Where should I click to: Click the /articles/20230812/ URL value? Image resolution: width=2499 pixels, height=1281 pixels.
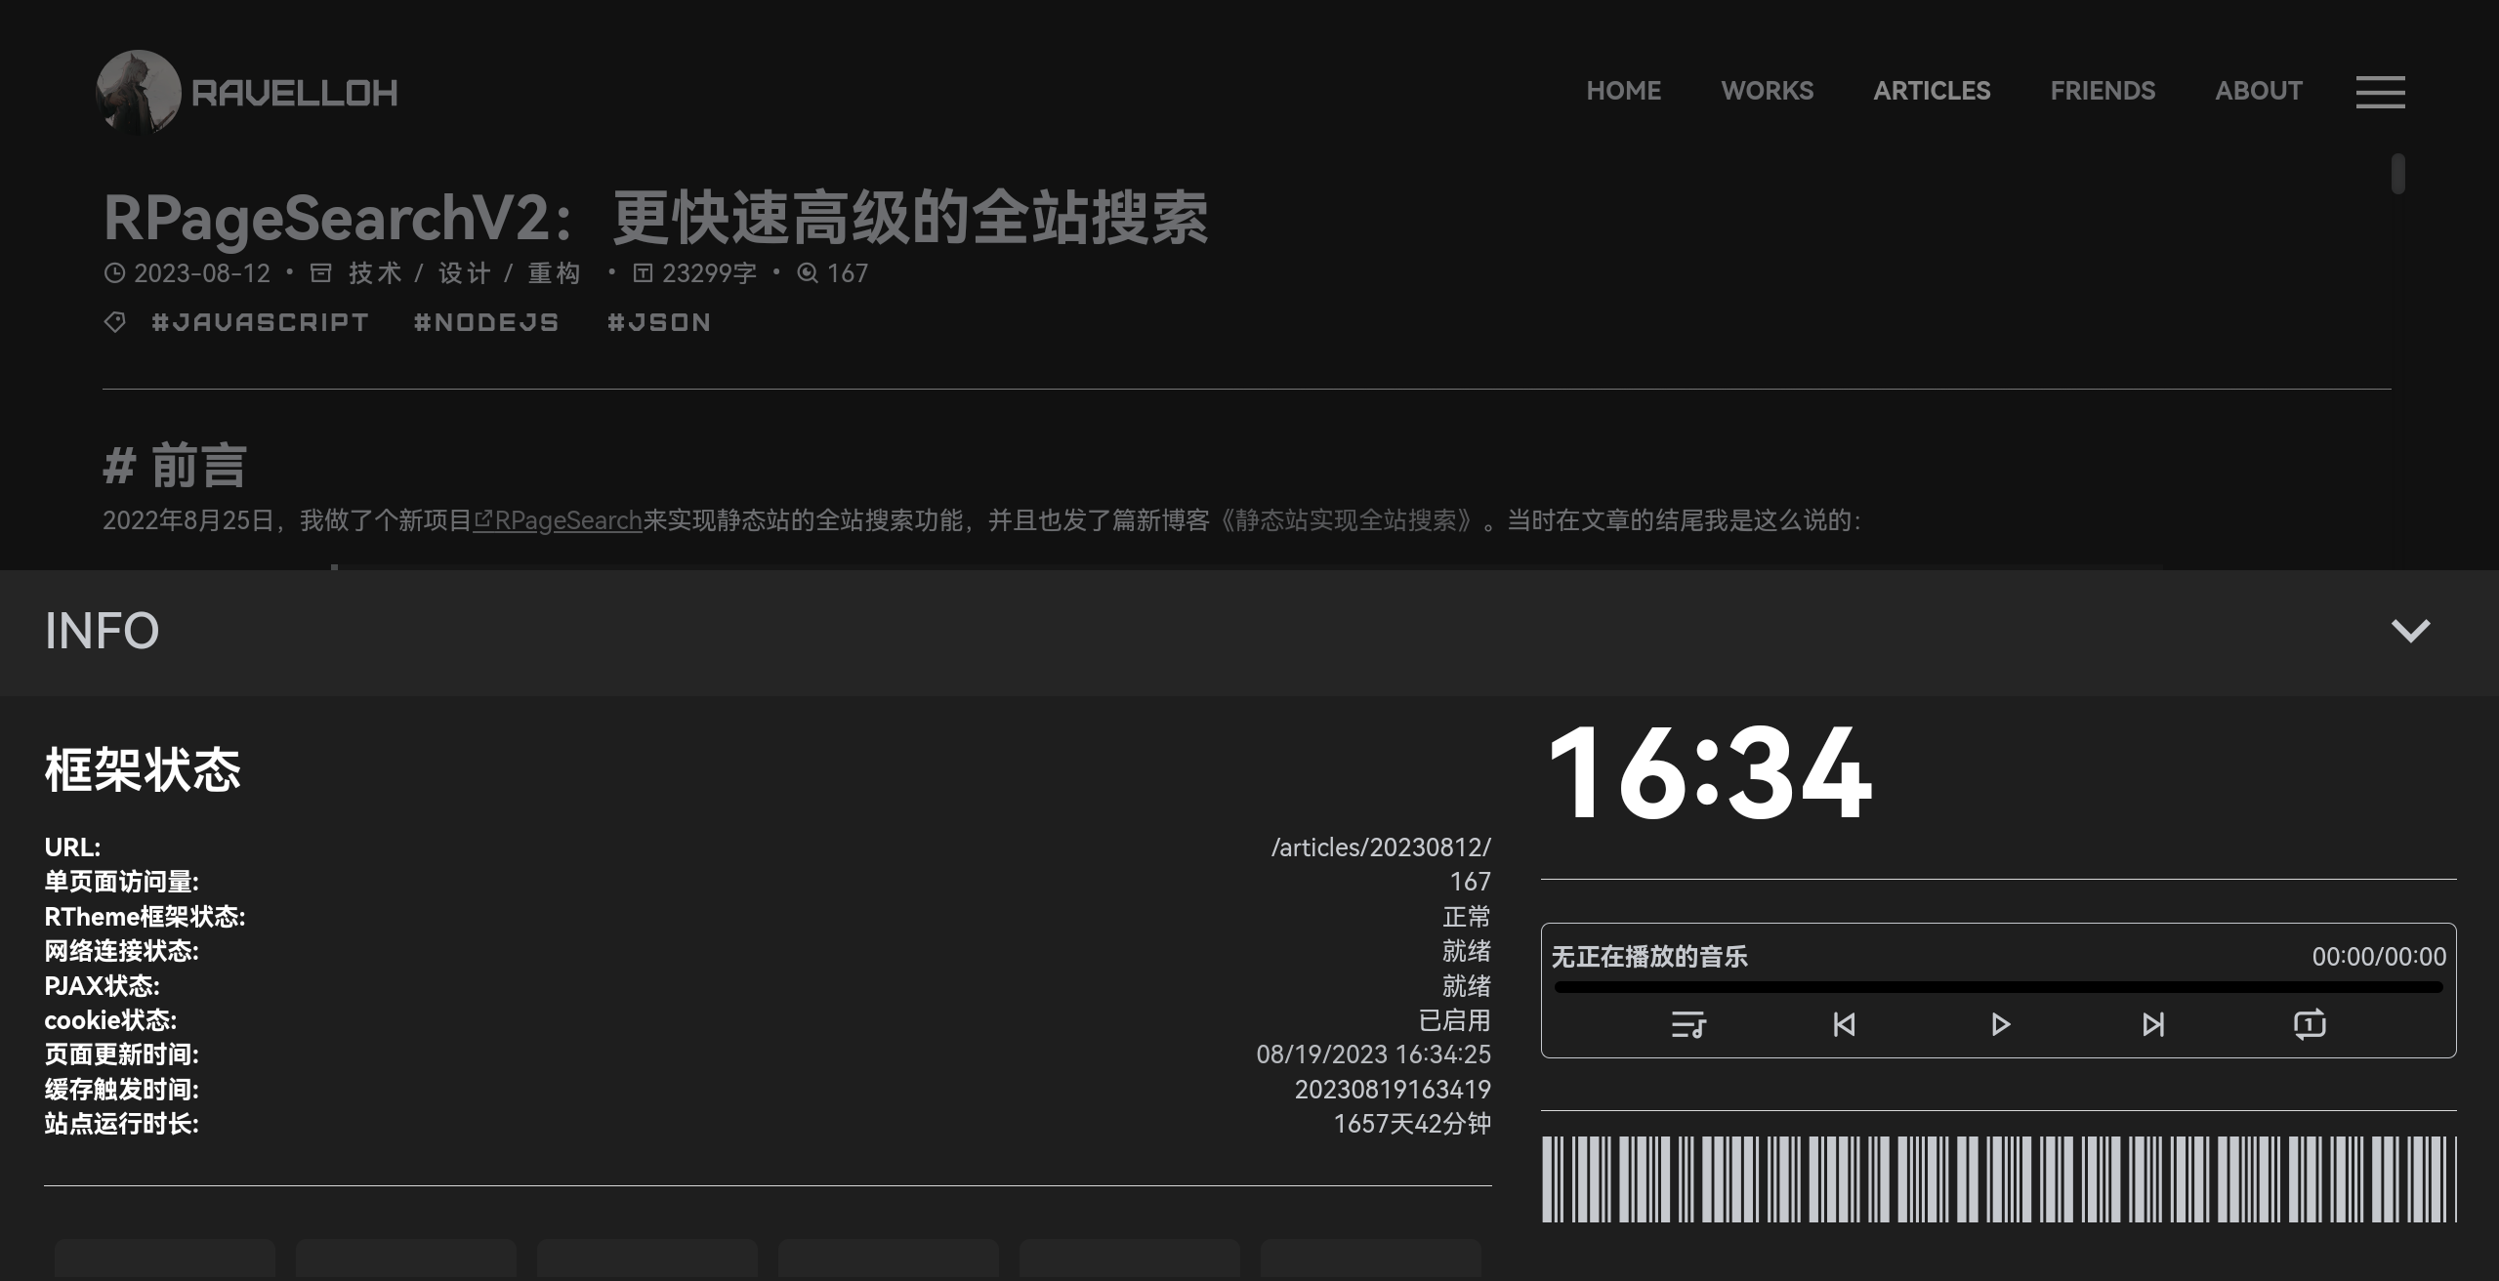1381,847
